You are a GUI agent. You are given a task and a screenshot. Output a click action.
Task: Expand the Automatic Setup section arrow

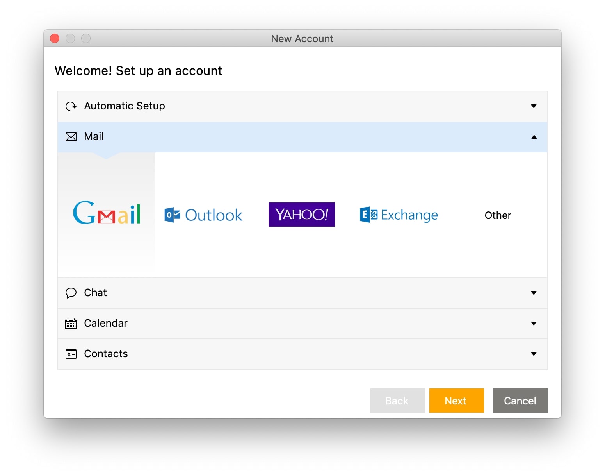534,106
